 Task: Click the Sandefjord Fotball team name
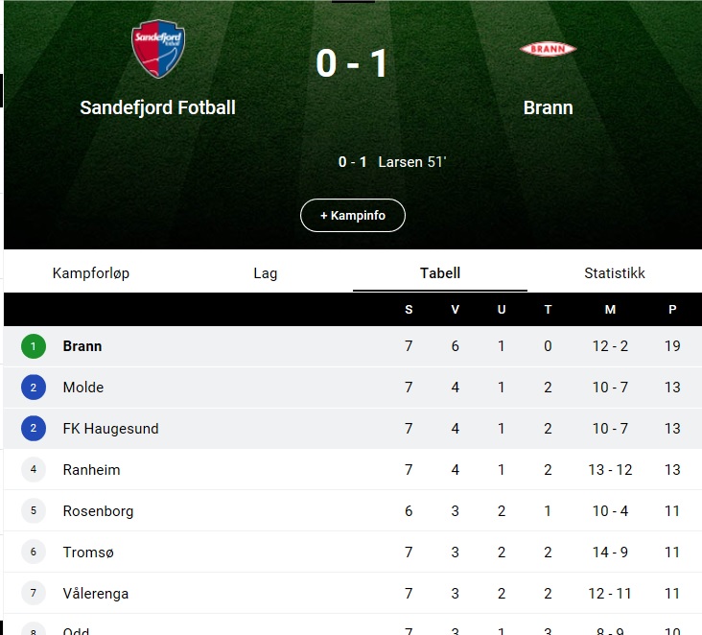[x=157, y=108]
